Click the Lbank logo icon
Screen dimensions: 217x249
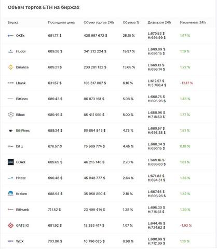click(x=10, y=83)
